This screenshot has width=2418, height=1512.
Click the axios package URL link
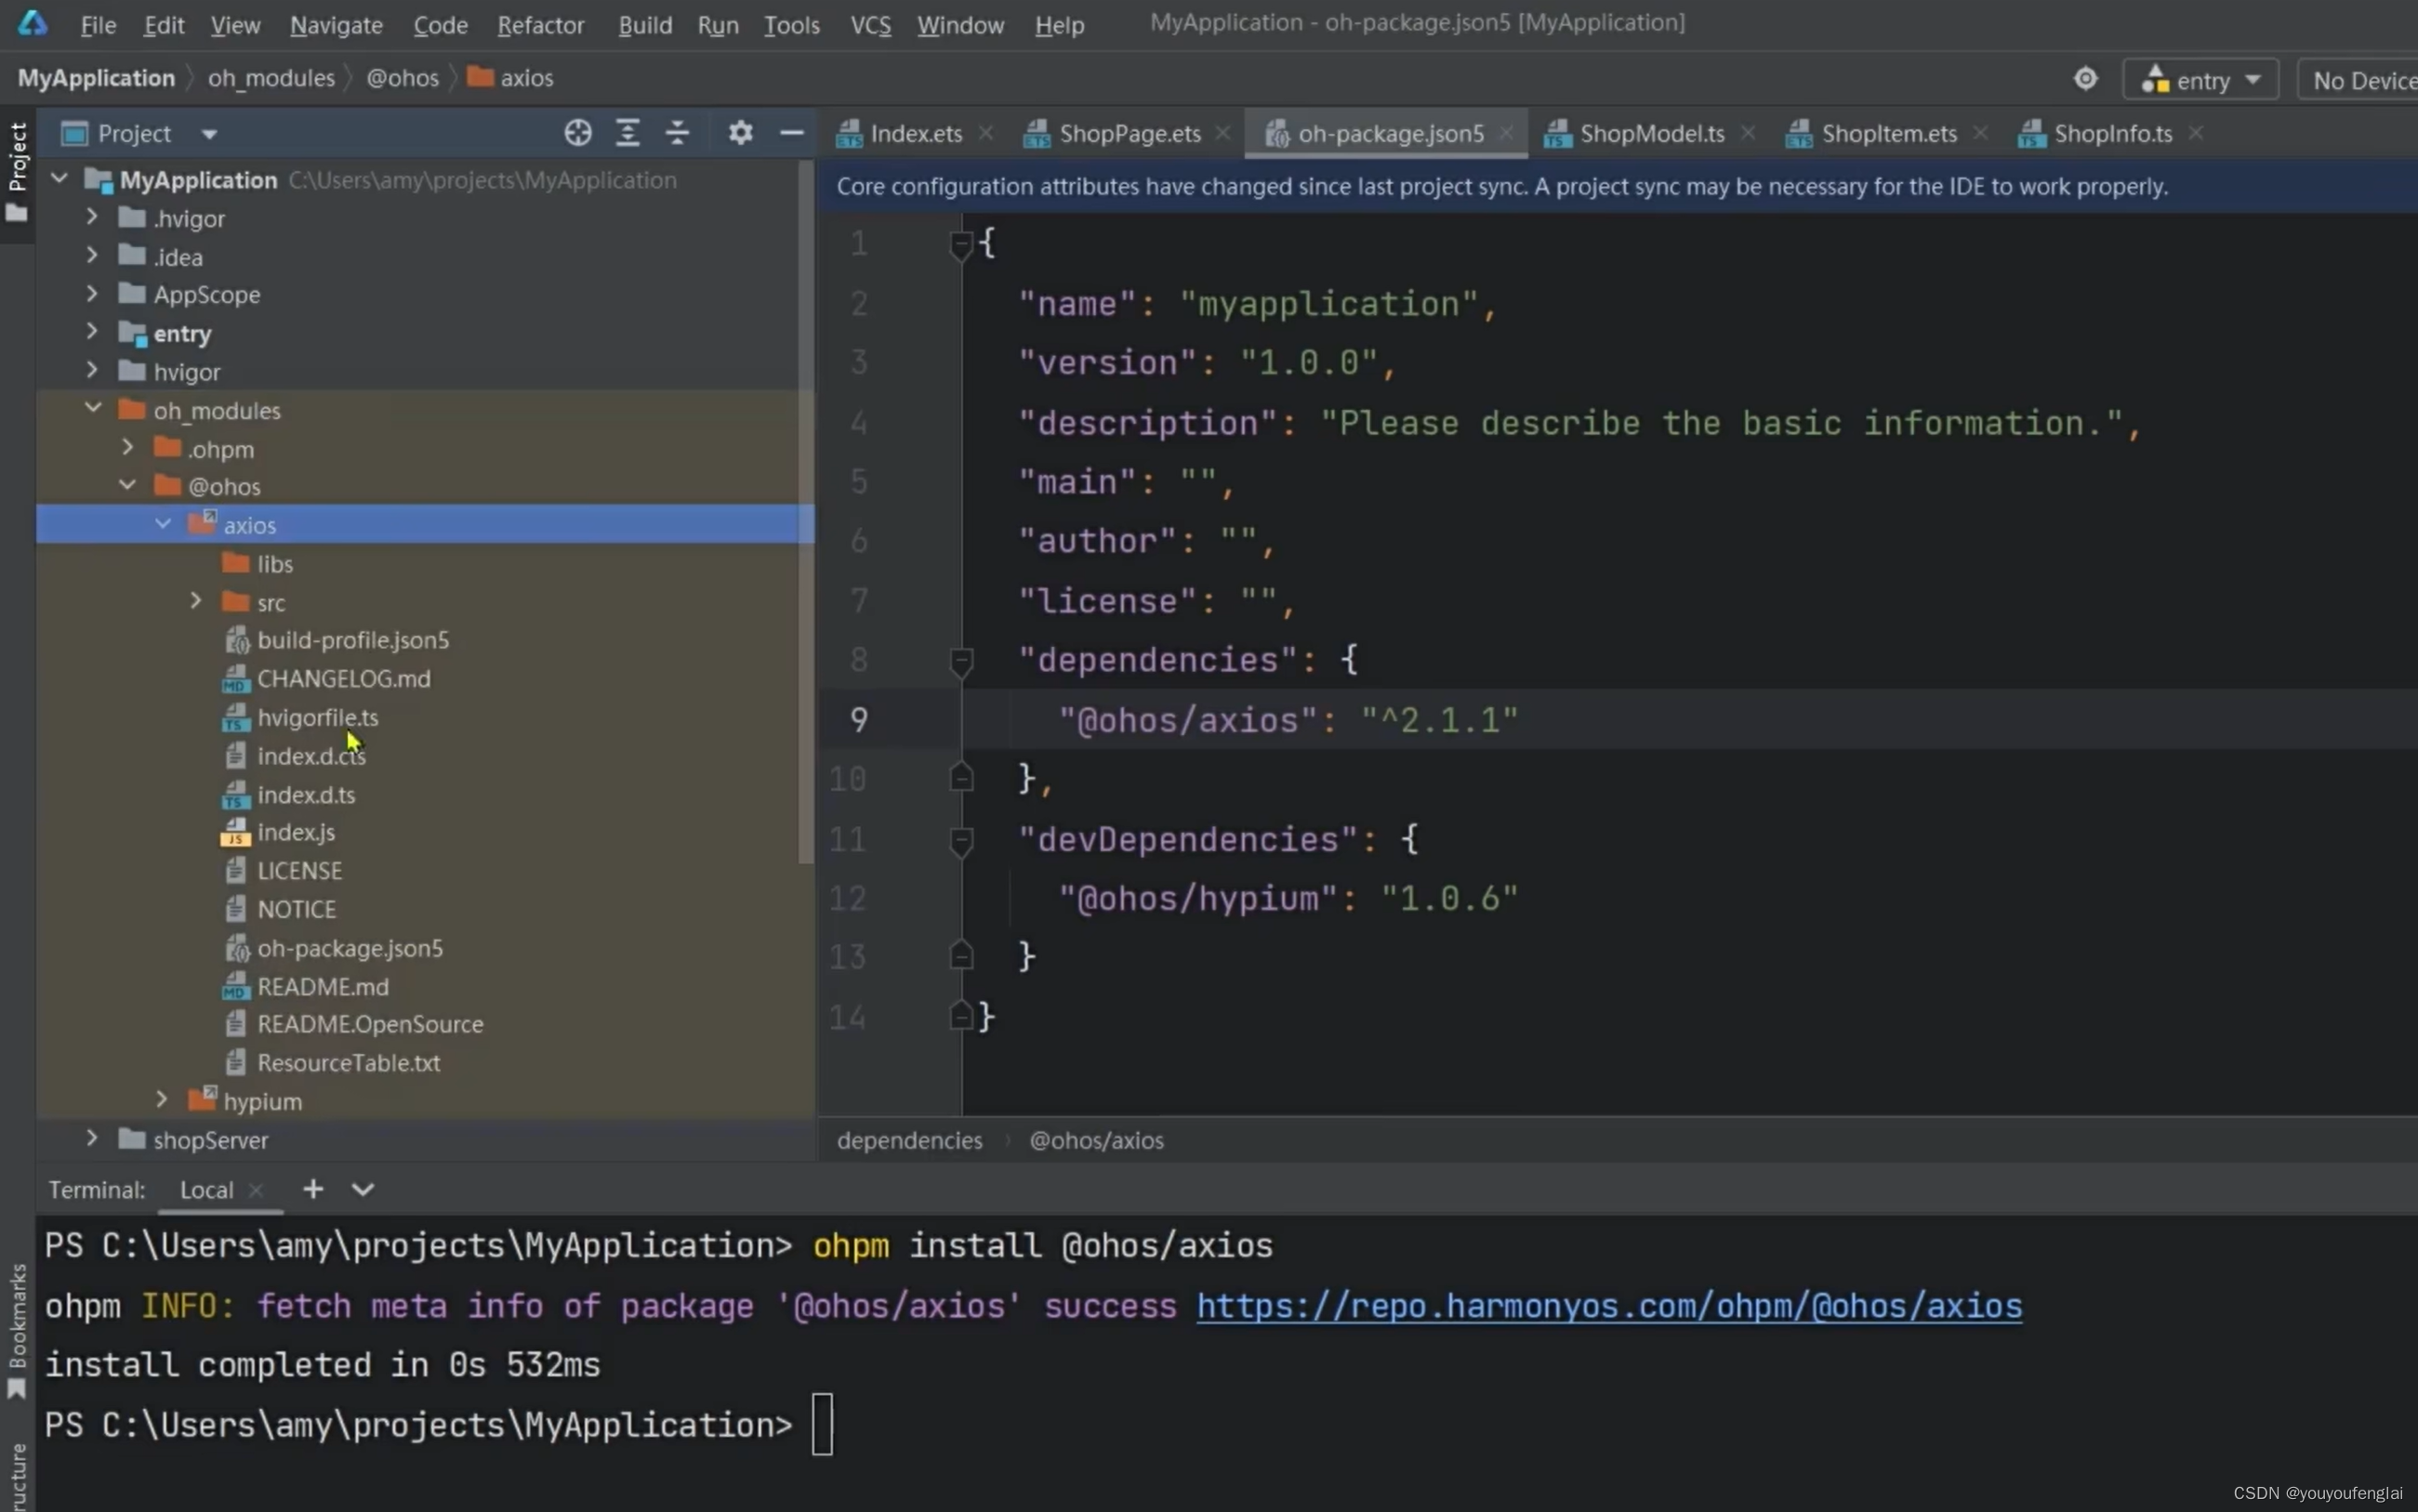[x=1608, y=1305]
